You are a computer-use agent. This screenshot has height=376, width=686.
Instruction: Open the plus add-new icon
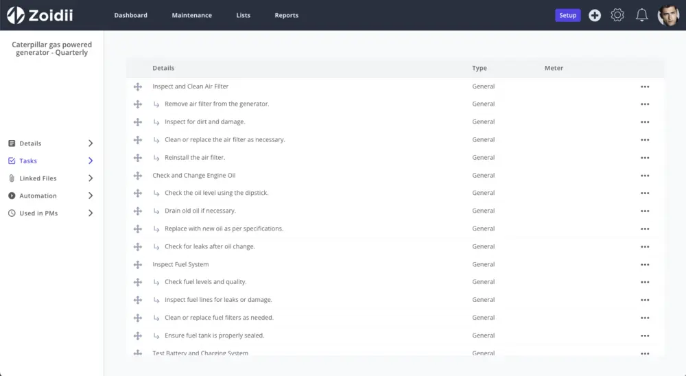click(x=595, y=15)
